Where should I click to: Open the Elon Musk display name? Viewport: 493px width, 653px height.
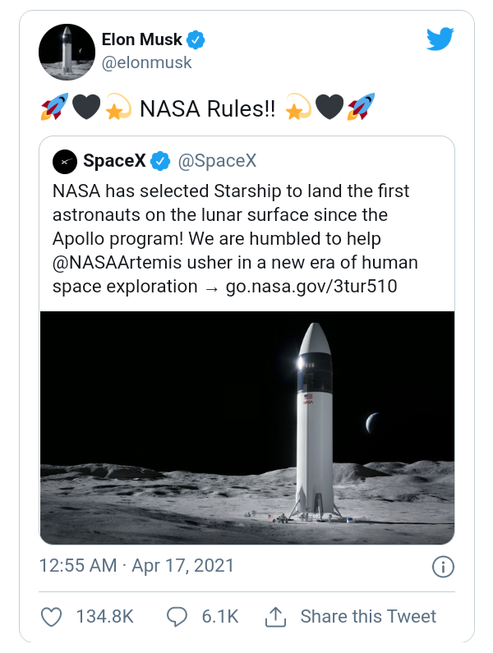point(141,39)
